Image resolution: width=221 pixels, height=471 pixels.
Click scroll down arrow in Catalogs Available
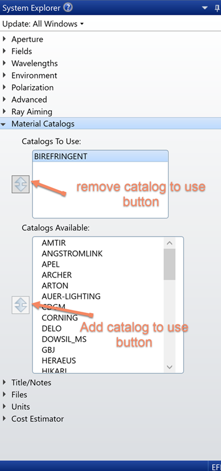[x=170, y=367]
